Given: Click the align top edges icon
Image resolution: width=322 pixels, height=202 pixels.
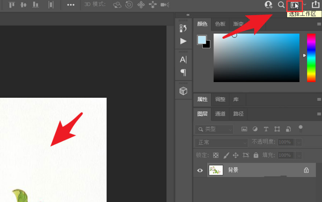Looking at the screenshot, I should click(x=12, y=5).
